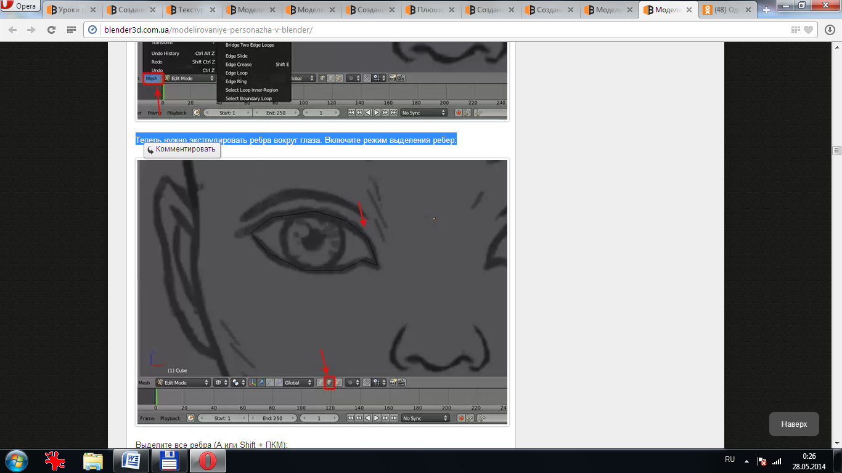842x473 pixels.
Task: Close the Уроки tab
Action: (x=93, y=10)
